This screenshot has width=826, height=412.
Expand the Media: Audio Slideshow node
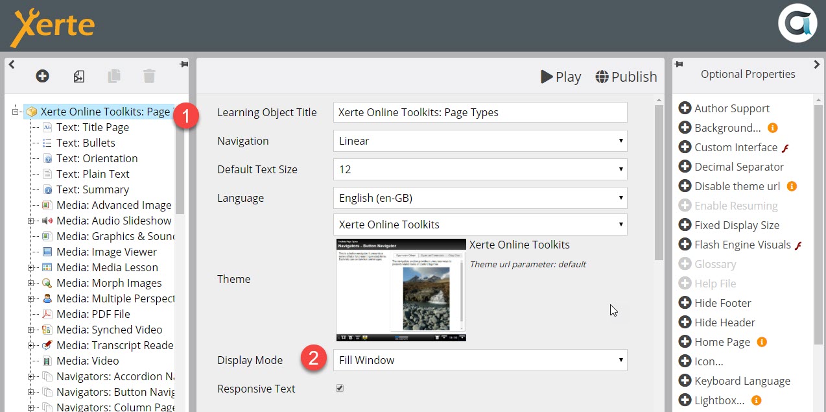click(x=30, y=221)
